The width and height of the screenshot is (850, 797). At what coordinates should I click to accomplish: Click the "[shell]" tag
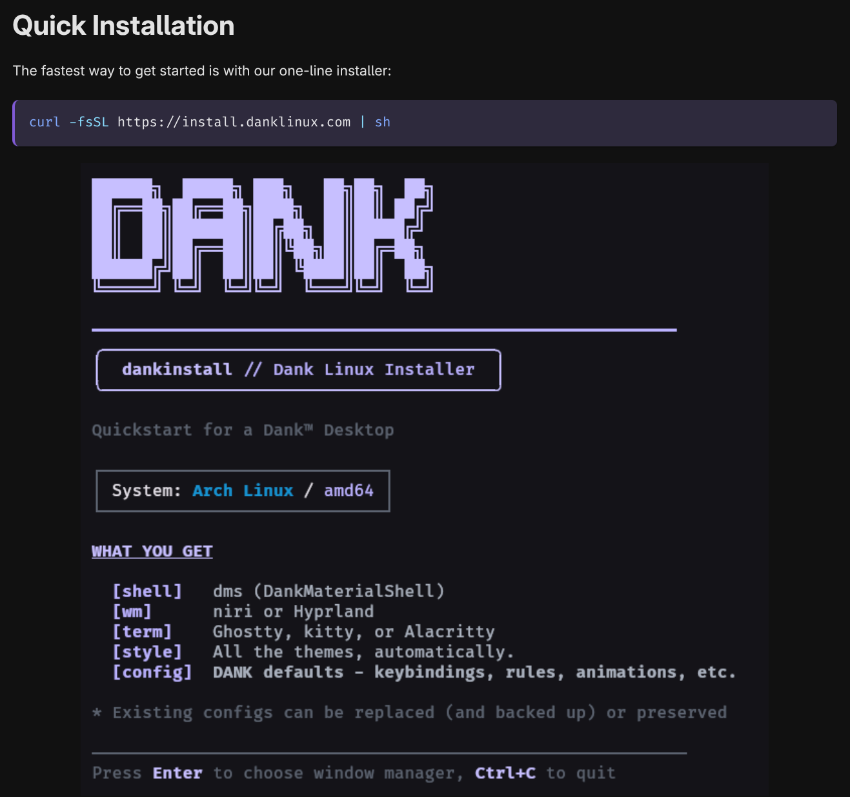tap(147, 591)
